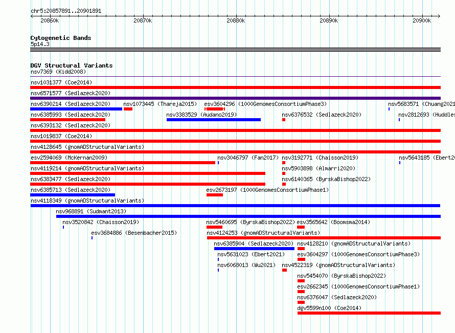Viewport: 455px width, 333px height.
Task: Click the DGV Structural Variants track title
Action: [x=72, y=65]
